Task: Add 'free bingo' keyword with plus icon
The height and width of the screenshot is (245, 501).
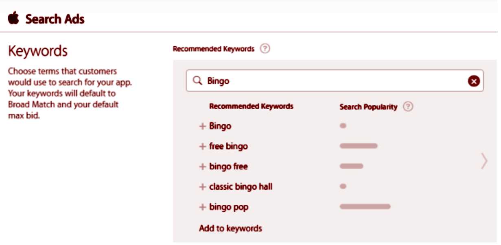Action: point(202,147)
